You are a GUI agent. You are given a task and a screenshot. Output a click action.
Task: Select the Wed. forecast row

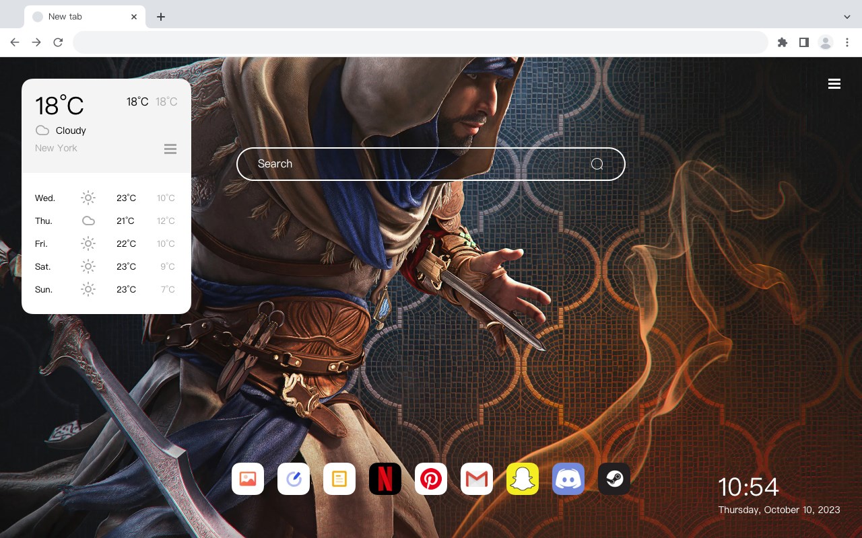[x=106, y=198]
